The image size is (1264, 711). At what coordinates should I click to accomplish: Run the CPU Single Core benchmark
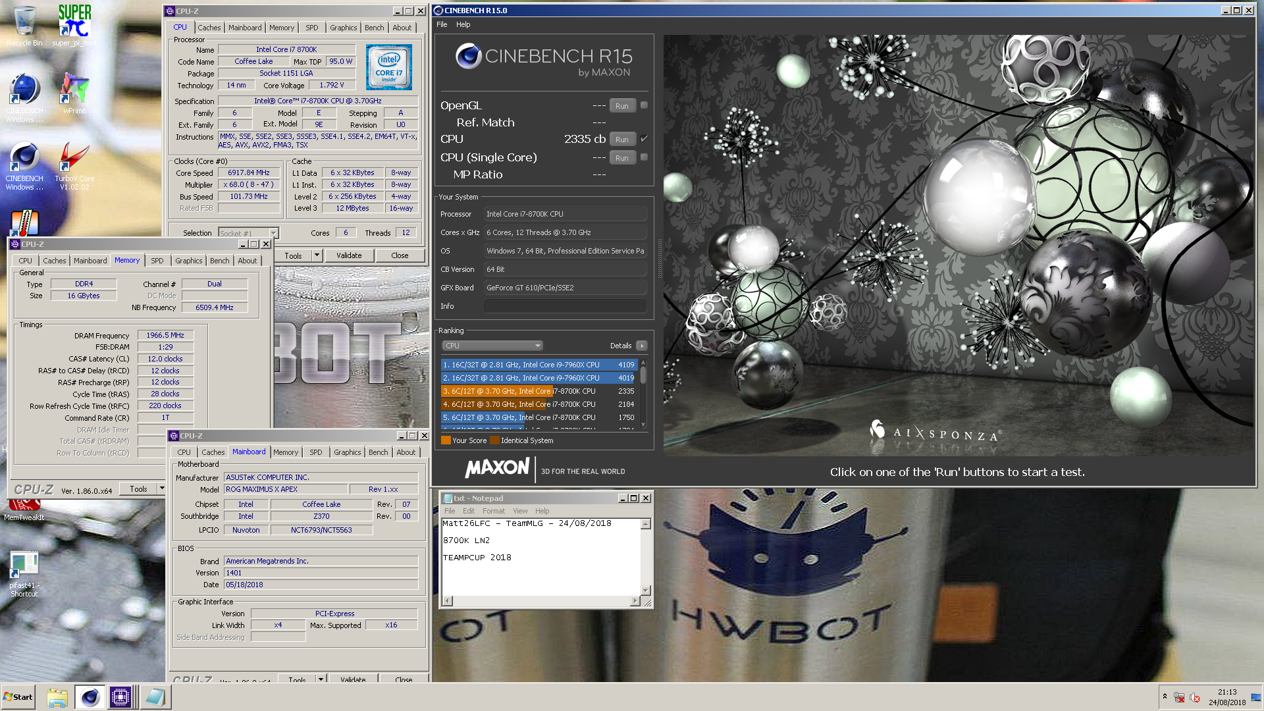pyautogui.click(x=622, y=158)
